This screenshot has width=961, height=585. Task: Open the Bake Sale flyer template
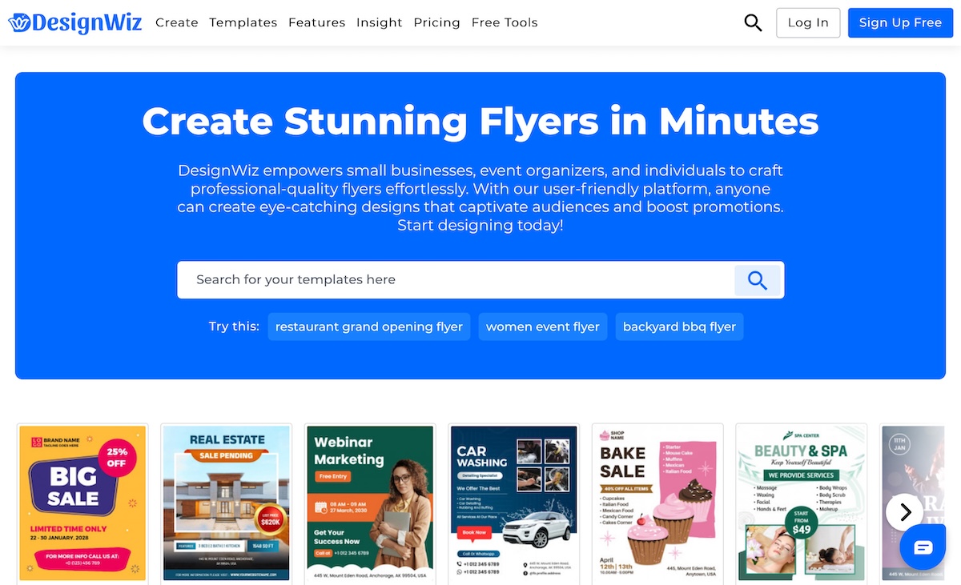[657, 502]
